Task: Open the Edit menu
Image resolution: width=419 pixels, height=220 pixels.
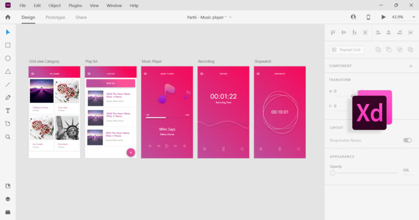Action: (37, 5)
